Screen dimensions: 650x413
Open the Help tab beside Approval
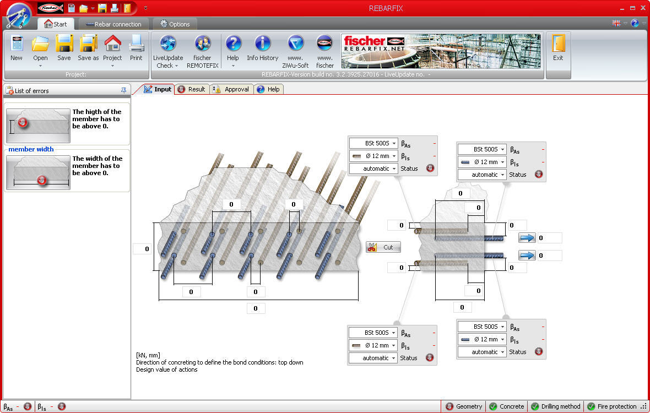pyautogui.click(x=268, y=89)
